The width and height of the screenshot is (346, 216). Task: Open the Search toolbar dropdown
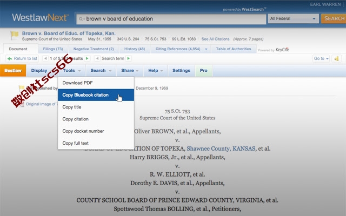click(x=101, y=71)
